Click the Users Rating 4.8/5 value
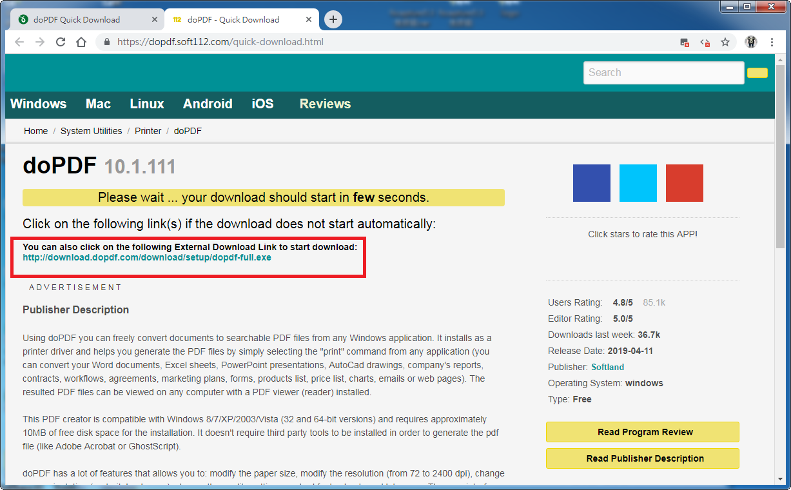The image size is (791, 490). [622, 302]
